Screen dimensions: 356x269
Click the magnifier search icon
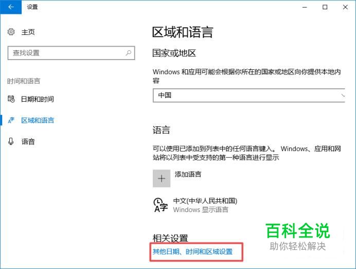click(128, 53)
